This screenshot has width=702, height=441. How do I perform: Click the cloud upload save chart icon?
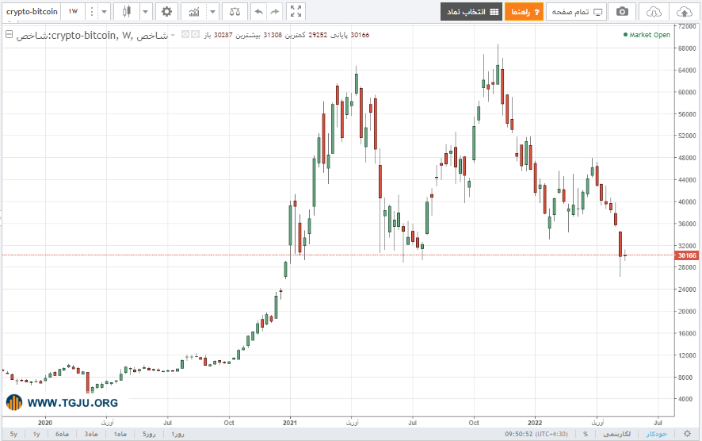pos(684,12)
